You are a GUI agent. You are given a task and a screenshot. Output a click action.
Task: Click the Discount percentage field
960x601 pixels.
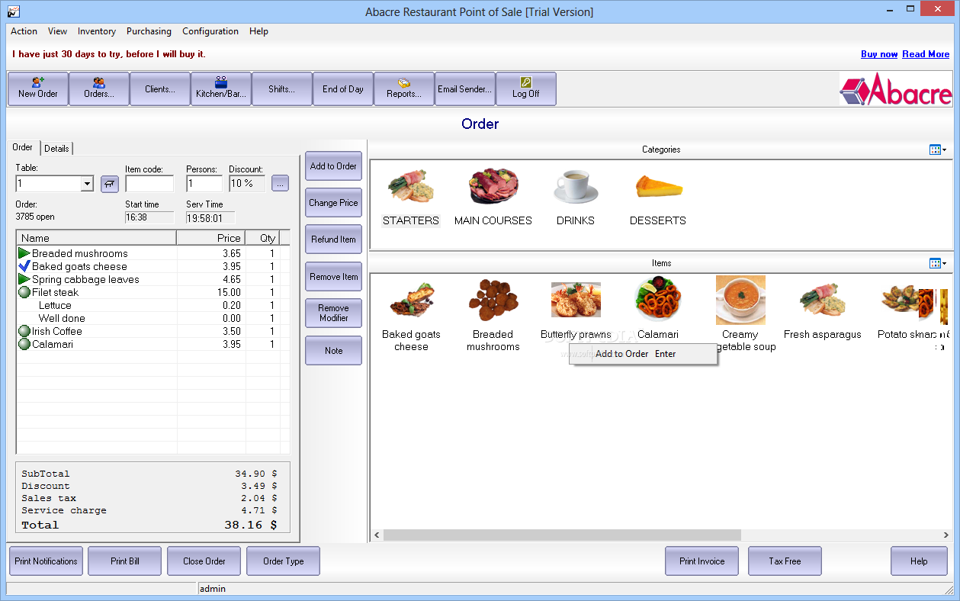tap(247, 184)
